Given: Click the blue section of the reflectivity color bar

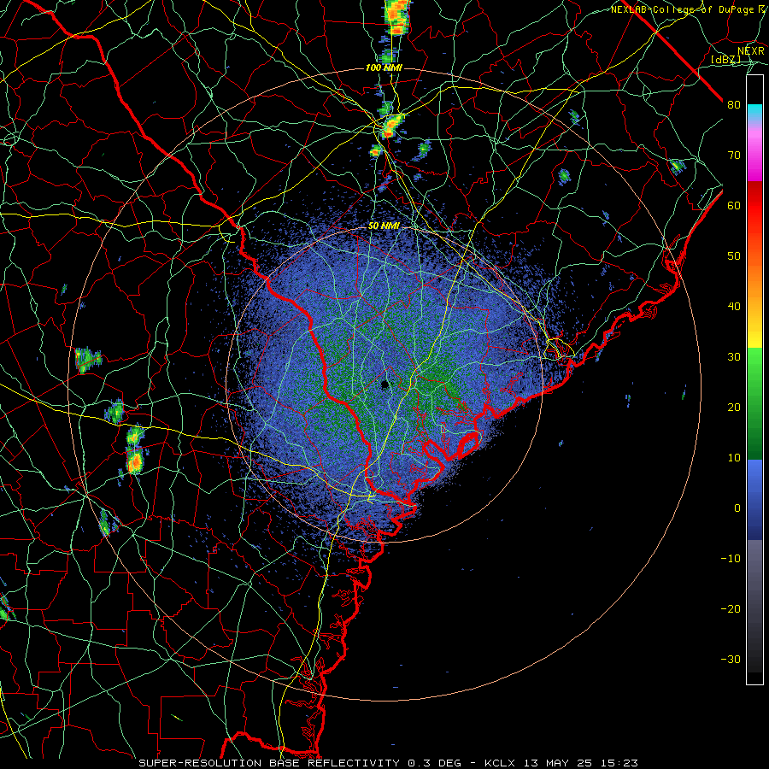Looking at the screenshot, I should pyautogui.click(x=754, y=500).
